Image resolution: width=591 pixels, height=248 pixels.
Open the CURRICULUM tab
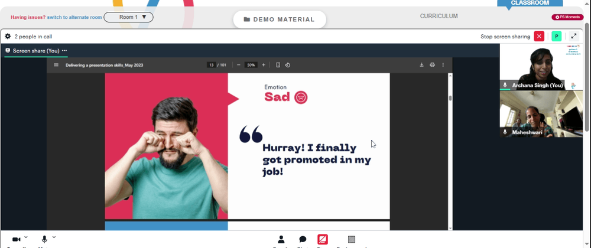point(439,16)
